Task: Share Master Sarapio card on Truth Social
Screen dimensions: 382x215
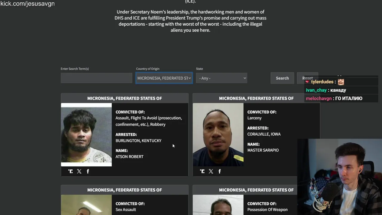Action: click(202, 171)
